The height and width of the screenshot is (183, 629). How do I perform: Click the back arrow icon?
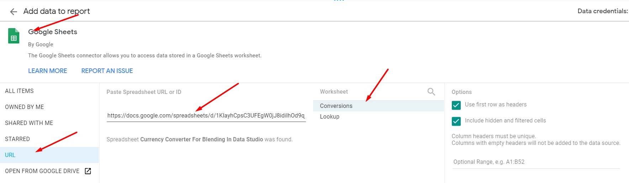point(14,12)
